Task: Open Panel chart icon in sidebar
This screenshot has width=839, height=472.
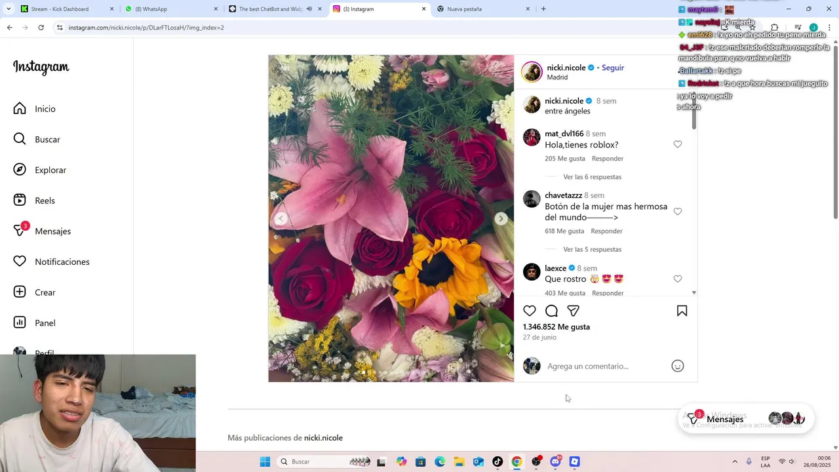Action: [x=20, y=323]
